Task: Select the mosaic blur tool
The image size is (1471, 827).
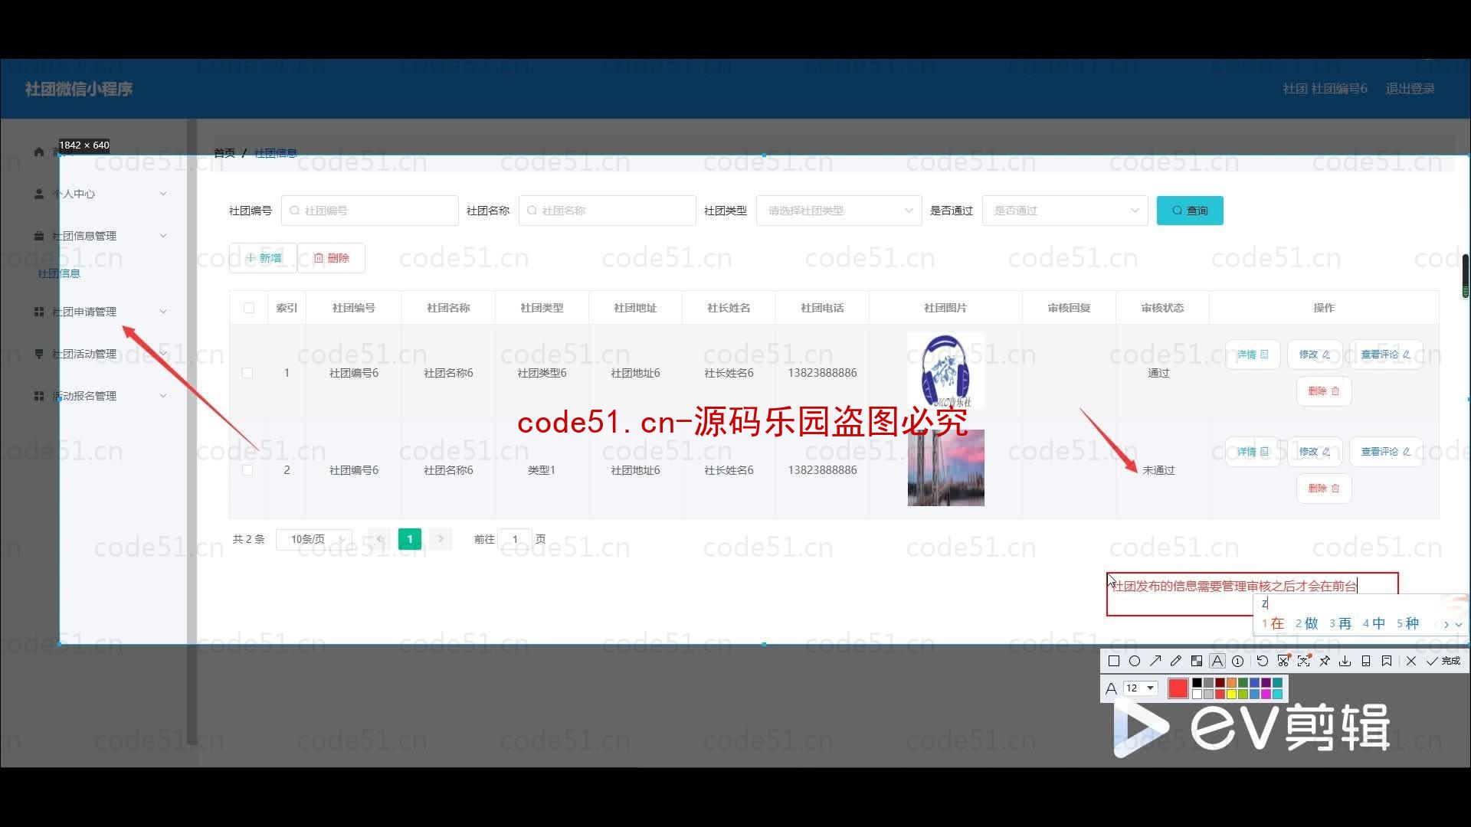Action: click(1197, 661)
